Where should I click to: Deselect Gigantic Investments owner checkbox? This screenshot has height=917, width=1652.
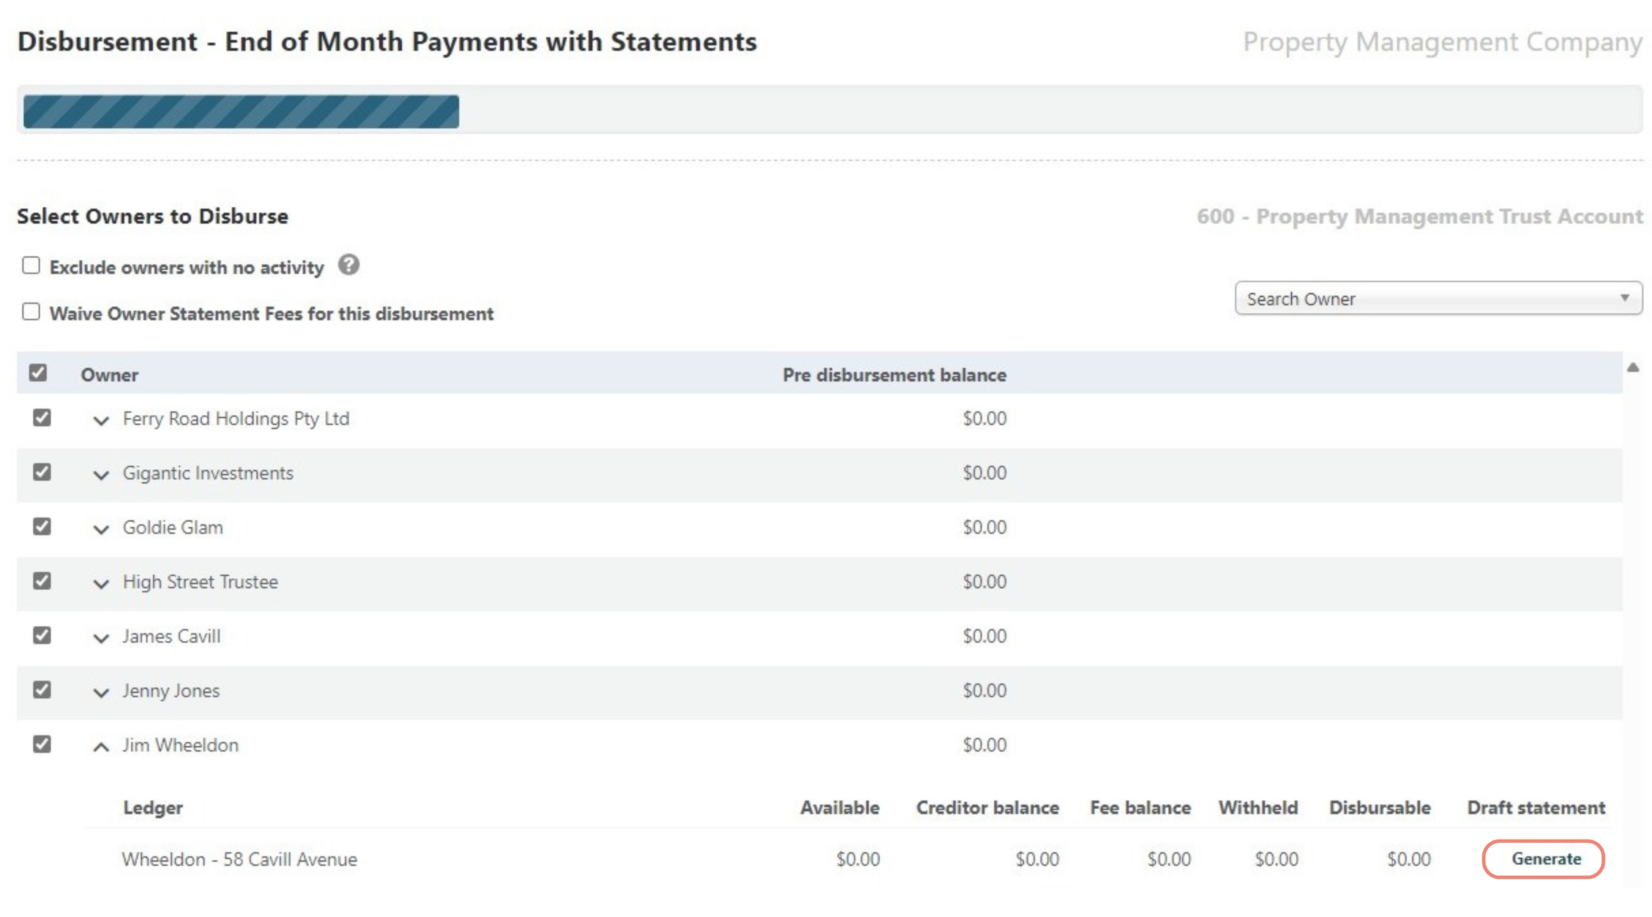42,473
